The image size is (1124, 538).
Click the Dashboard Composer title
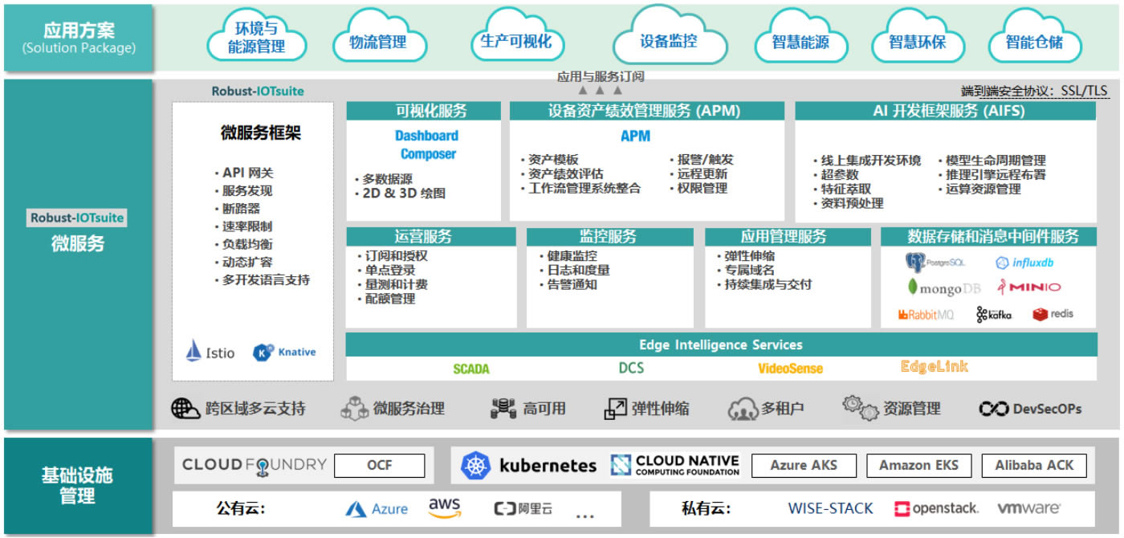(428, 145)
